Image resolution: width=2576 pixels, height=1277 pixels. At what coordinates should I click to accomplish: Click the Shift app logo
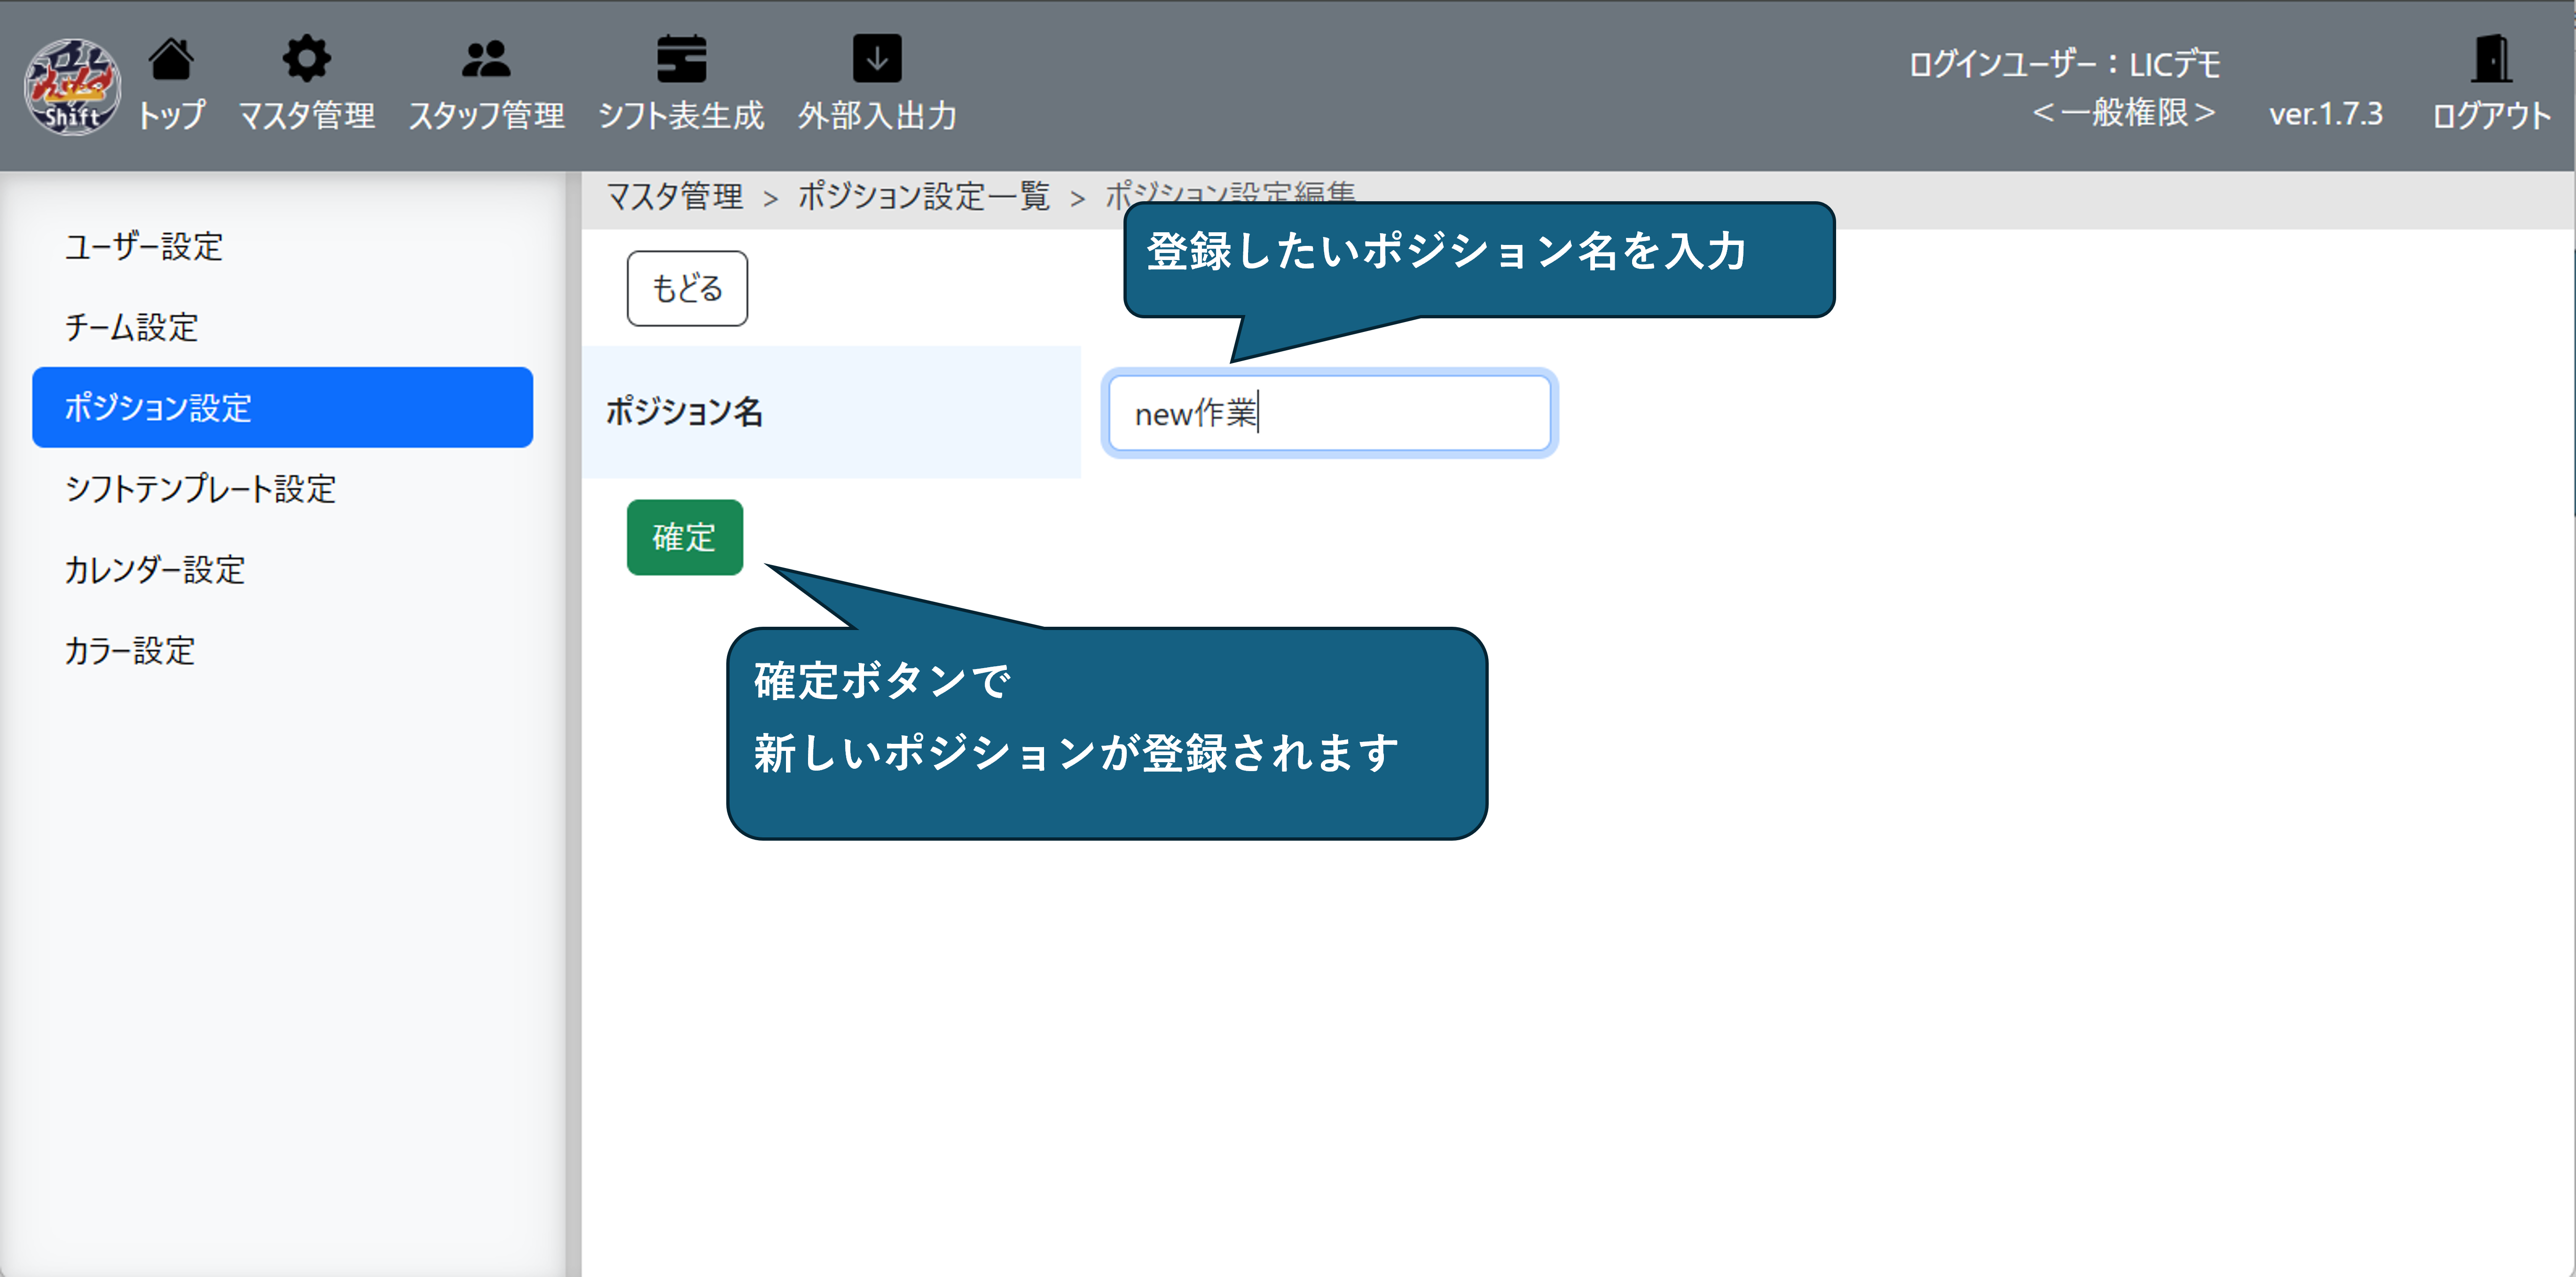tap(72, 87)
